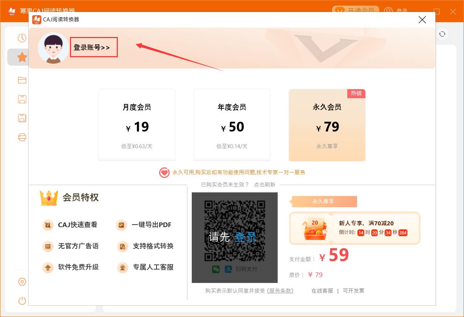Open 在线客服 online customer service
Viewport: 464px width, 317px height.
pos(321,291)
